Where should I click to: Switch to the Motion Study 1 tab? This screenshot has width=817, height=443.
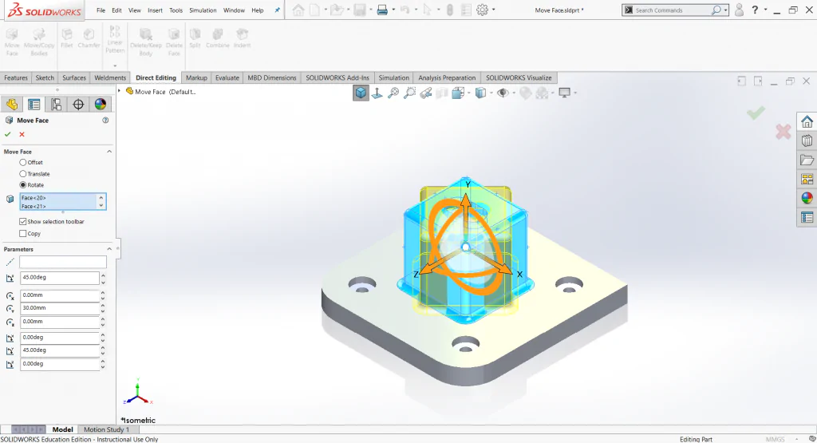point(106,429)
